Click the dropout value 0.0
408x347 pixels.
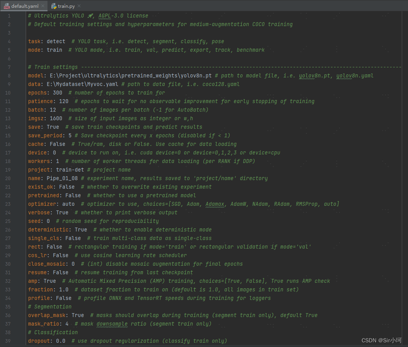point(61,341)
